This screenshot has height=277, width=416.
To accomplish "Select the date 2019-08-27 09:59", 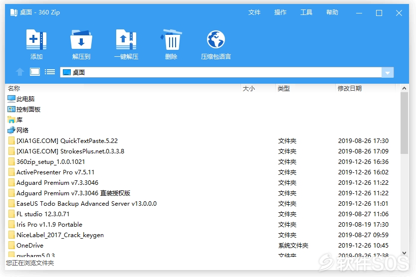I will pos(363,235).
